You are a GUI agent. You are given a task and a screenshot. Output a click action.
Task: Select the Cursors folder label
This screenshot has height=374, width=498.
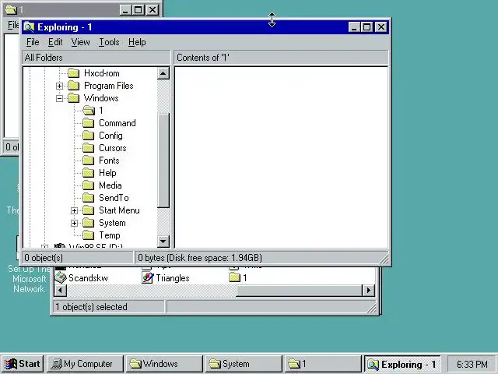pos(112,148)
